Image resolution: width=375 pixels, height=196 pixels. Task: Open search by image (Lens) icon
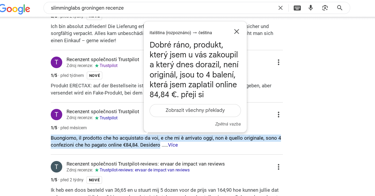click(325, 8)
